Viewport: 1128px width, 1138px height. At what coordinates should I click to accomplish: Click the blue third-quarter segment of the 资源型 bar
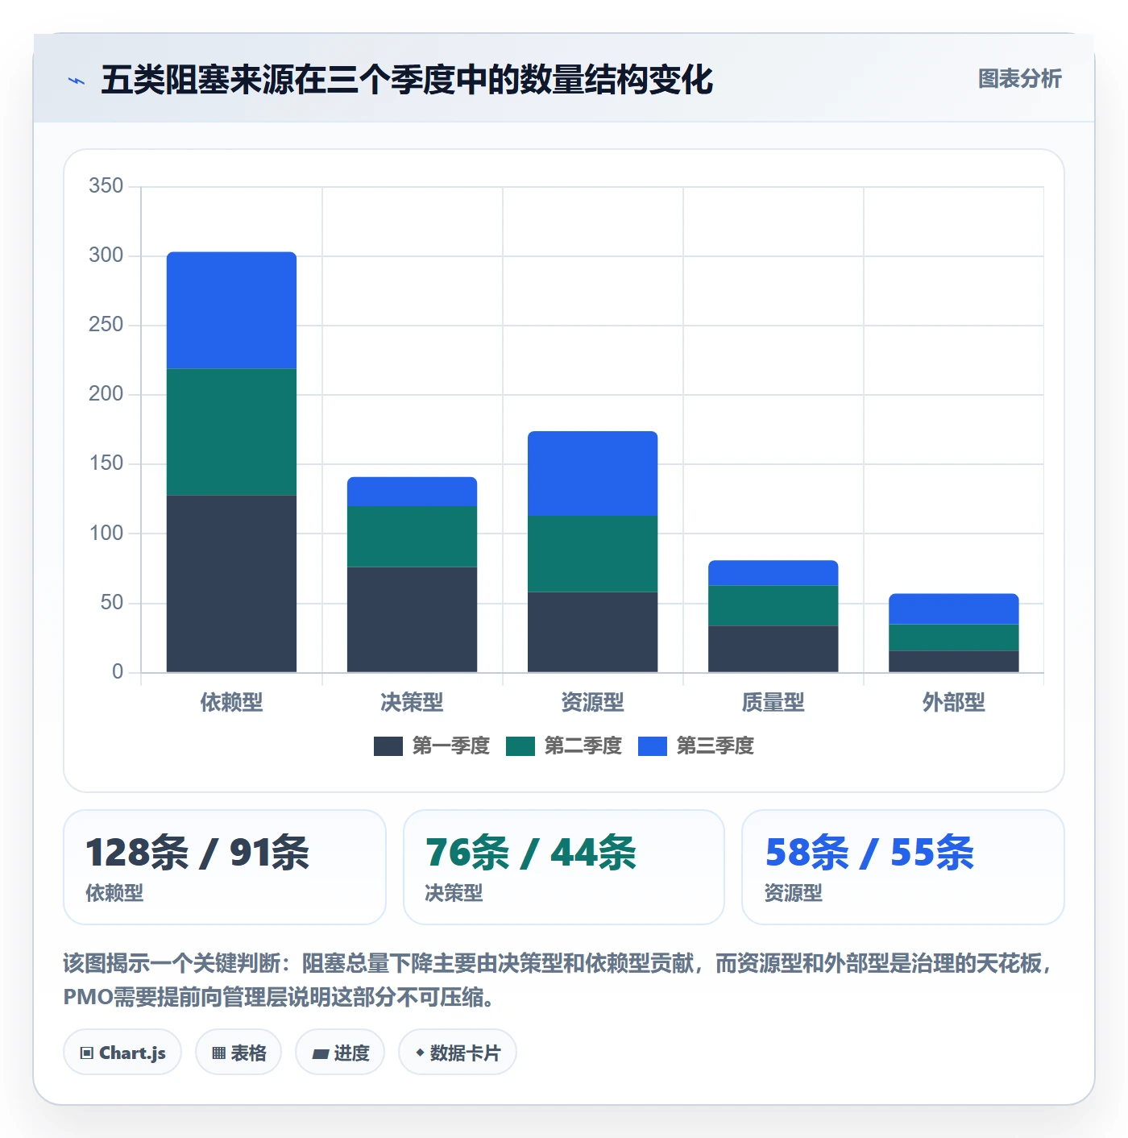click(x=592, y=473)
